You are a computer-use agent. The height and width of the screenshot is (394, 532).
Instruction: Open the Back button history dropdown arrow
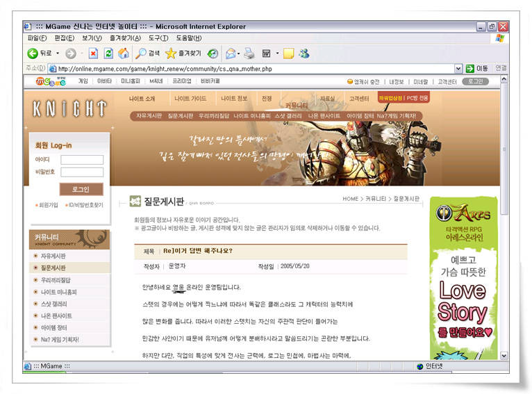(x=58, y=54)
